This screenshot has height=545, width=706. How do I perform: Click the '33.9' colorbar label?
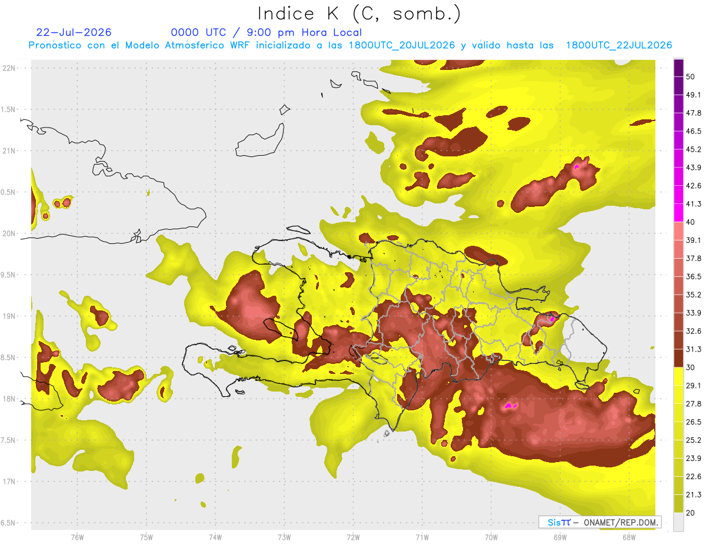693,313
